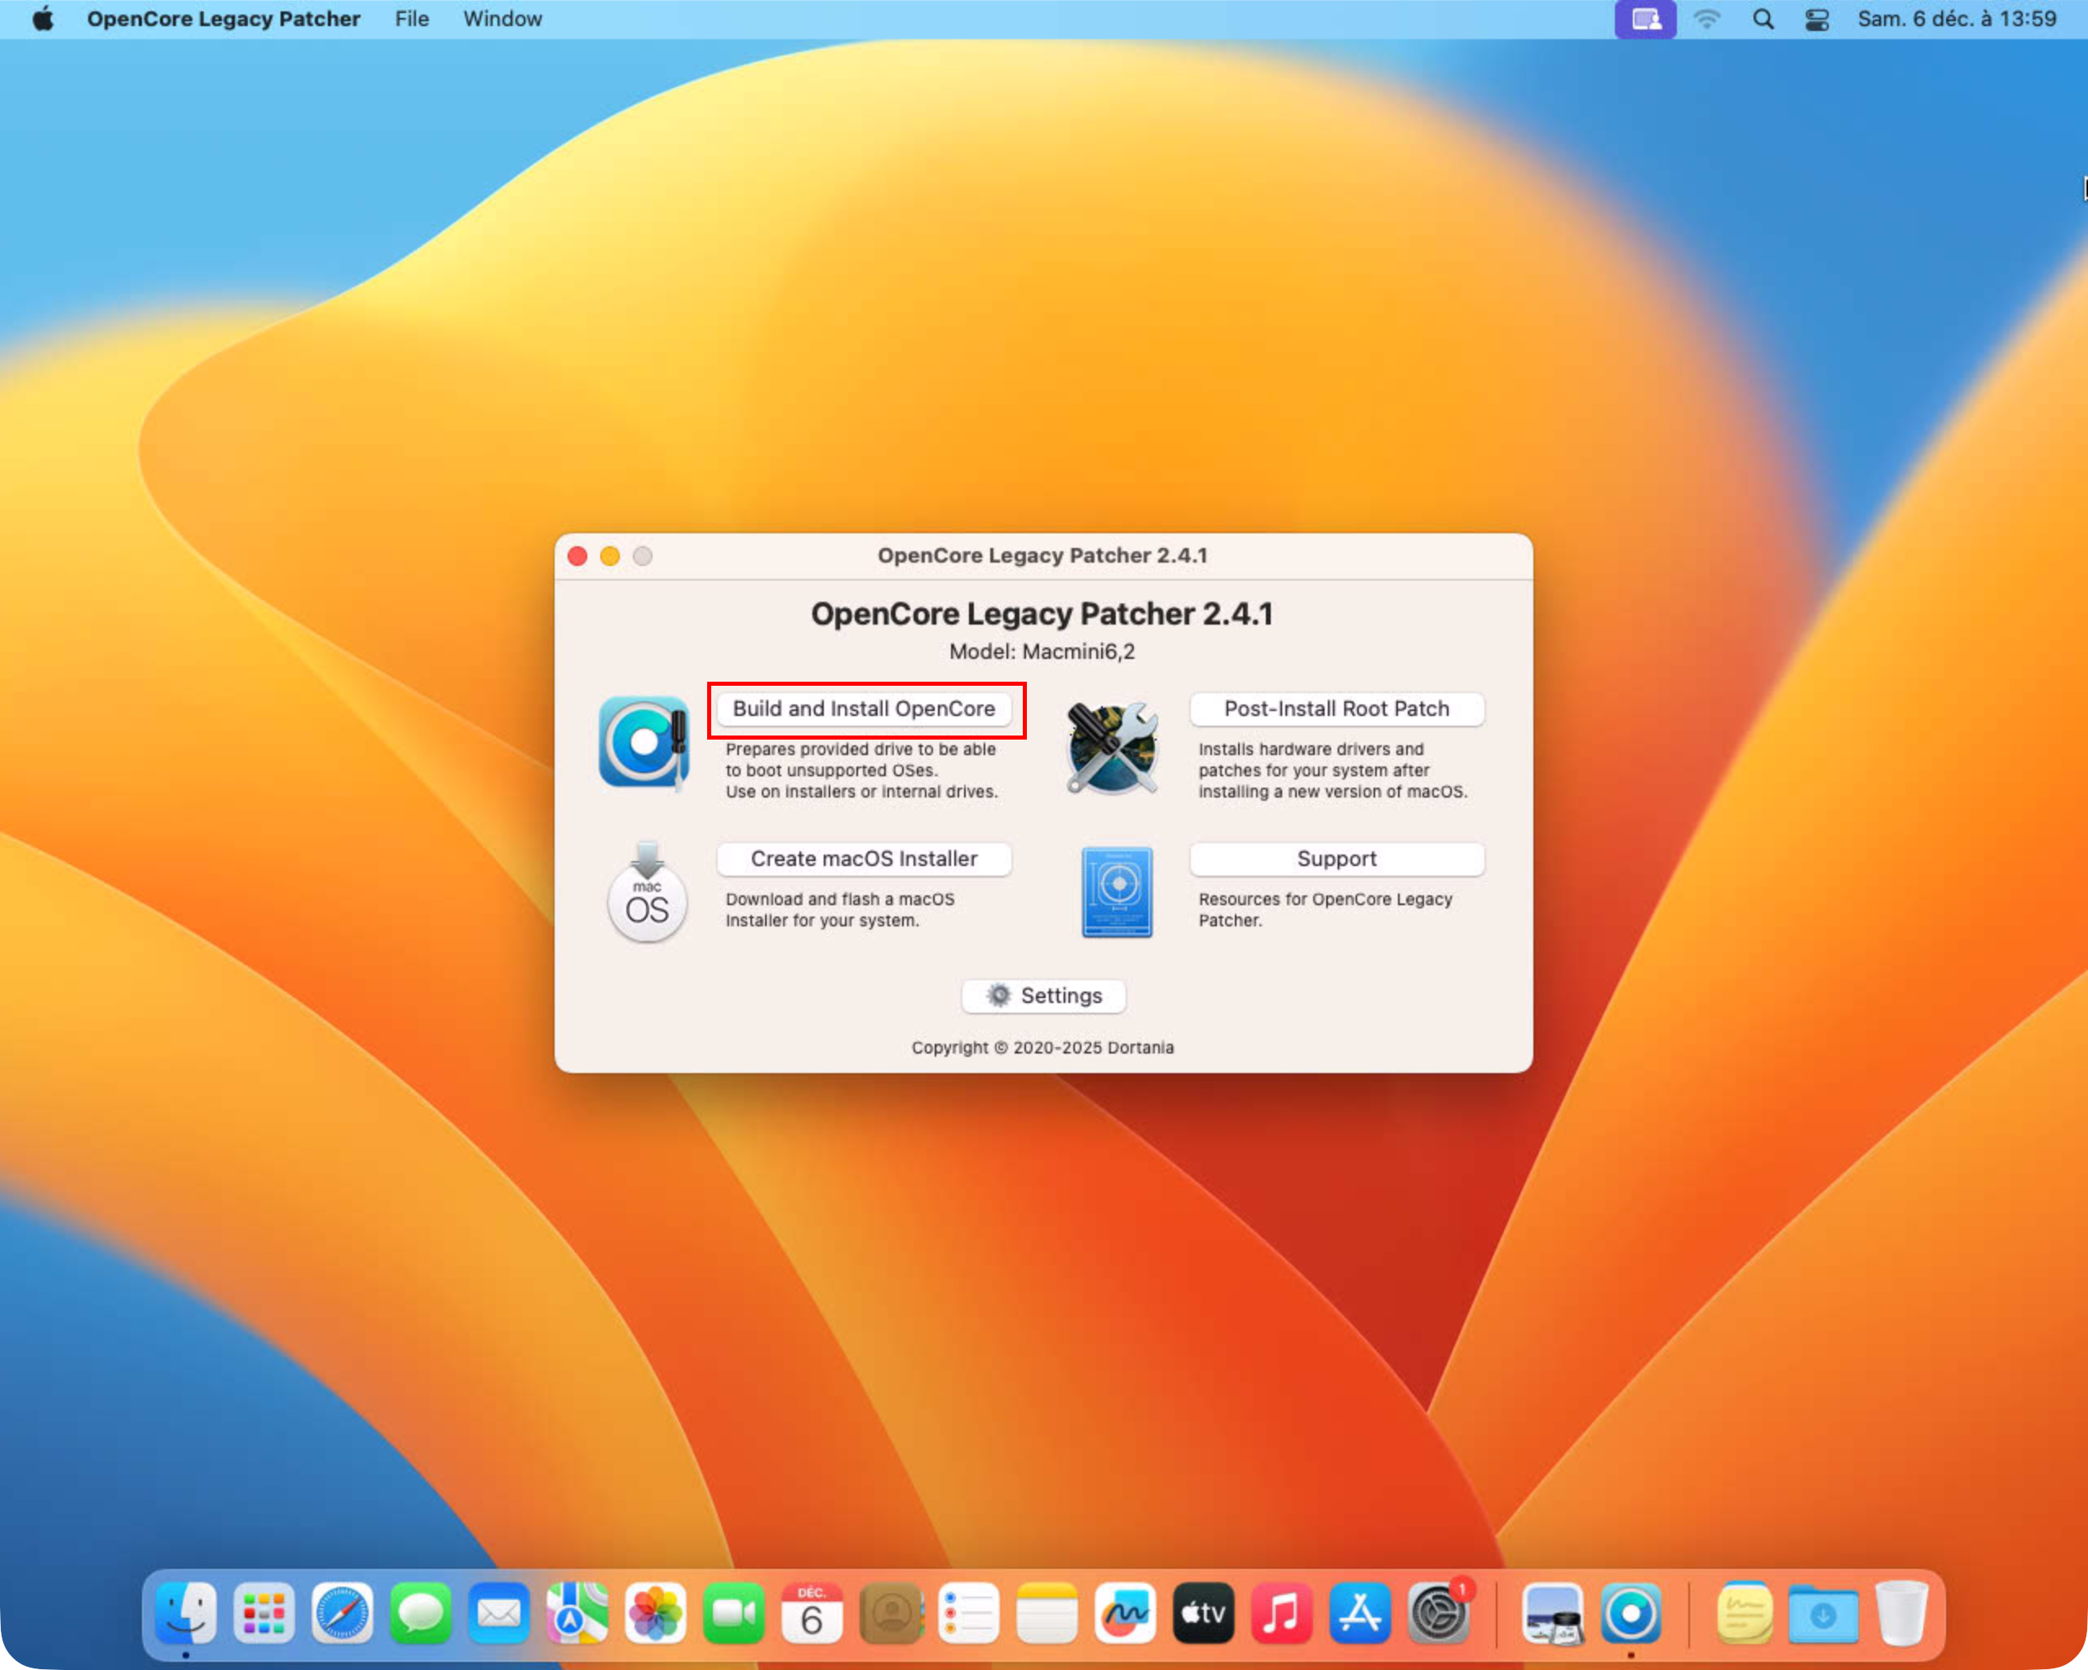Open the File menu
The height and width of the screenshot is (1670, 2088).
click(x=412, y=20)
